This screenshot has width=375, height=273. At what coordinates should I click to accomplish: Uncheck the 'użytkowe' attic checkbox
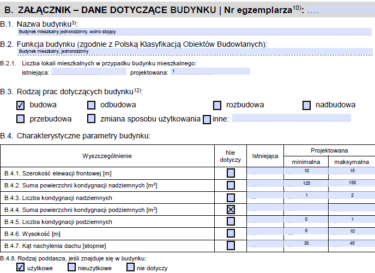coord(21,268)
